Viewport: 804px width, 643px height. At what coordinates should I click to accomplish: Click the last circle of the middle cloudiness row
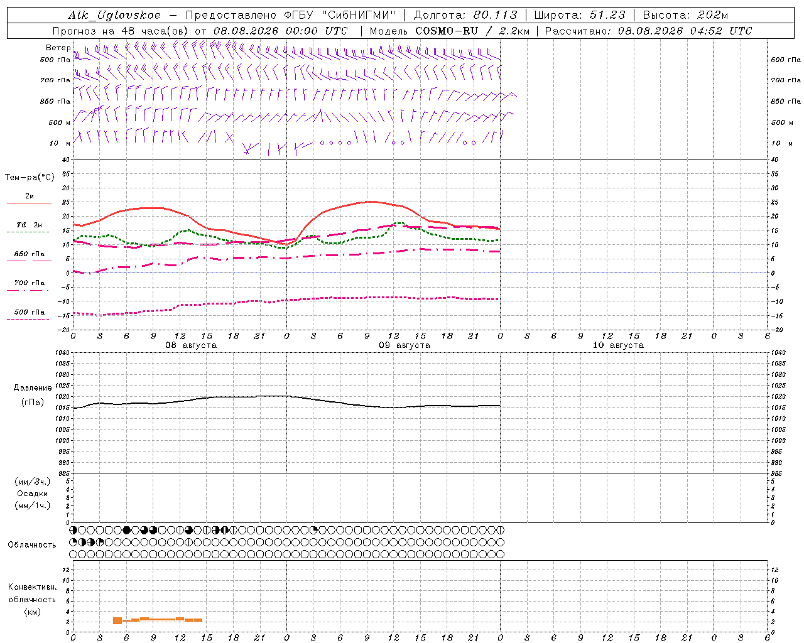(501, 542)
